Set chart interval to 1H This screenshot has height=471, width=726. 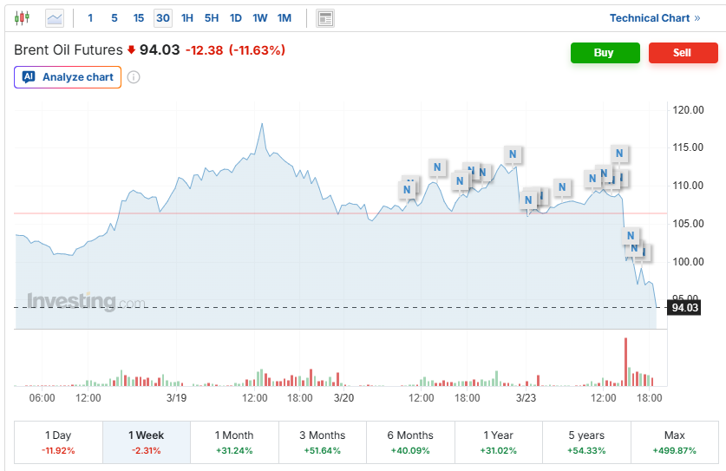click(187, 17)
